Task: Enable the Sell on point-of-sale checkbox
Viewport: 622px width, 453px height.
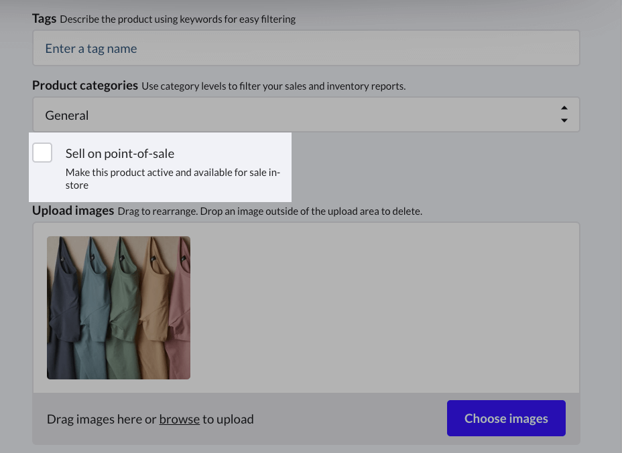Action: pyautogui.click(x=42, y=153)
